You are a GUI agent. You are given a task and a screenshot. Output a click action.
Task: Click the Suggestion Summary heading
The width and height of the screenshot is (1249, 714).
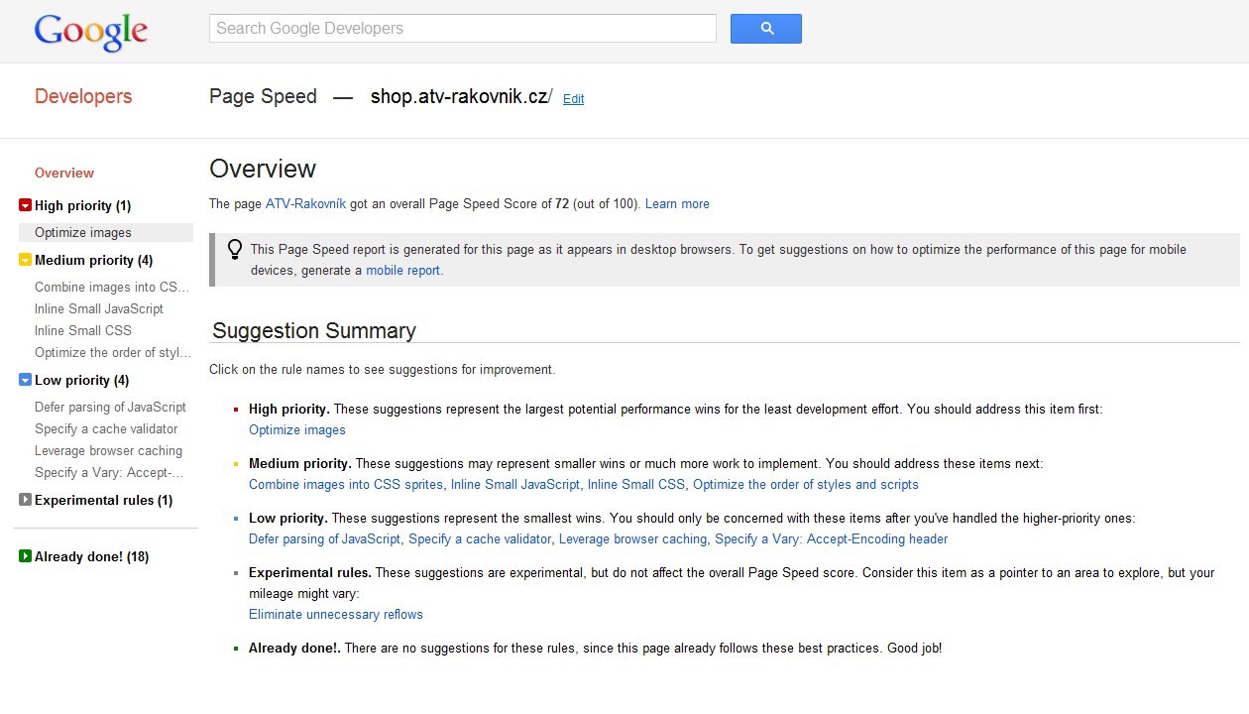click(x=314, y=330)
